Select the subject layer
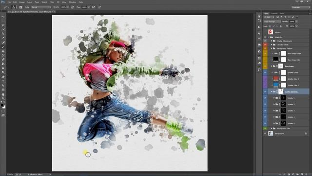 (288, 32)
